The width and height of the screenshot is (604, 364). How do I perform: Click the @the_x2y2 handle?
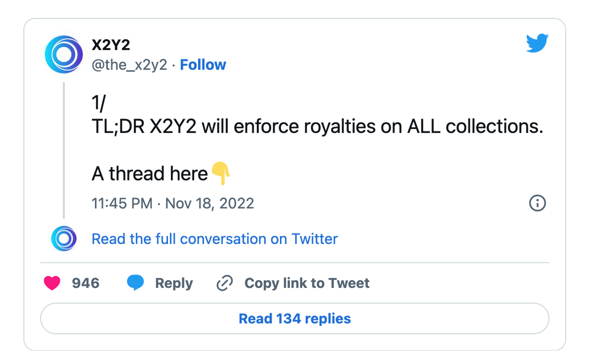[129, 64]
